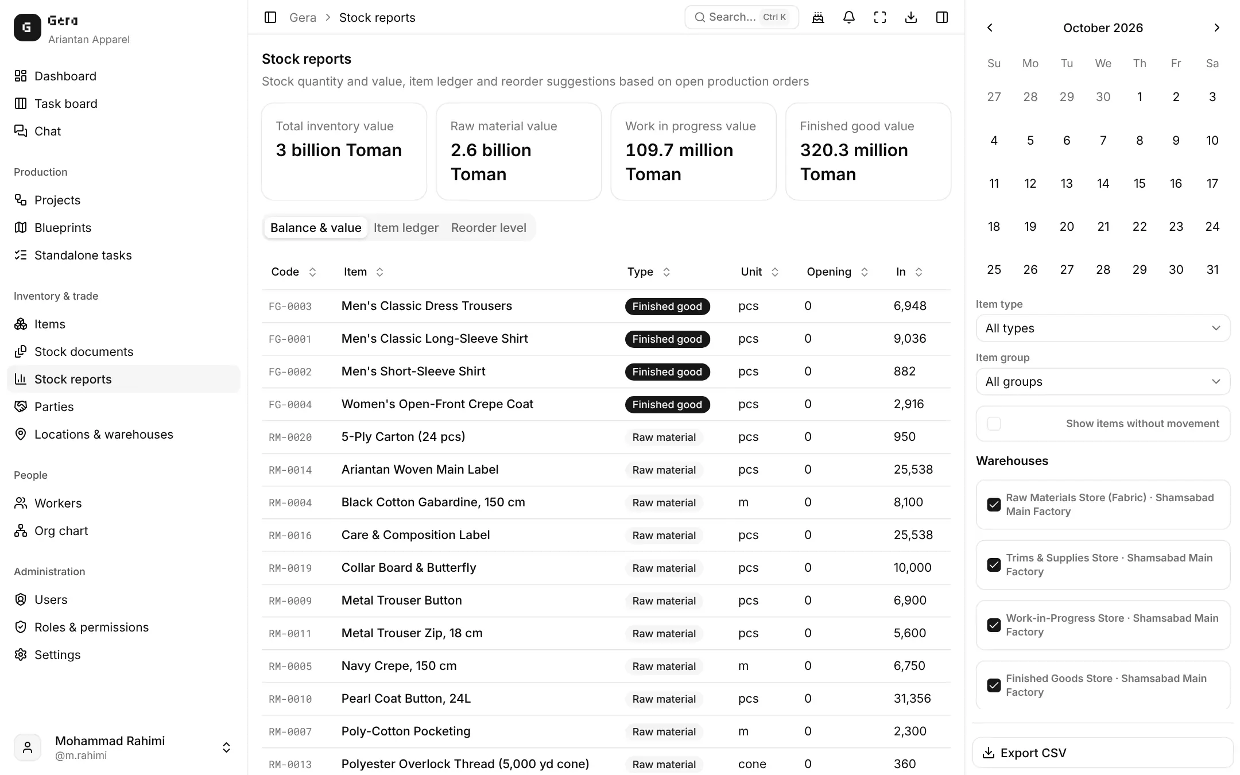Go to next month in calendar
1240x775 pixels.
pos(1216,28)
